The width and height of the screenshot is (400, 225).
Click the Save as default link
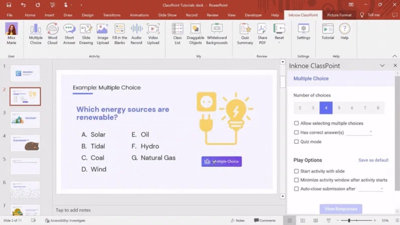373,160
